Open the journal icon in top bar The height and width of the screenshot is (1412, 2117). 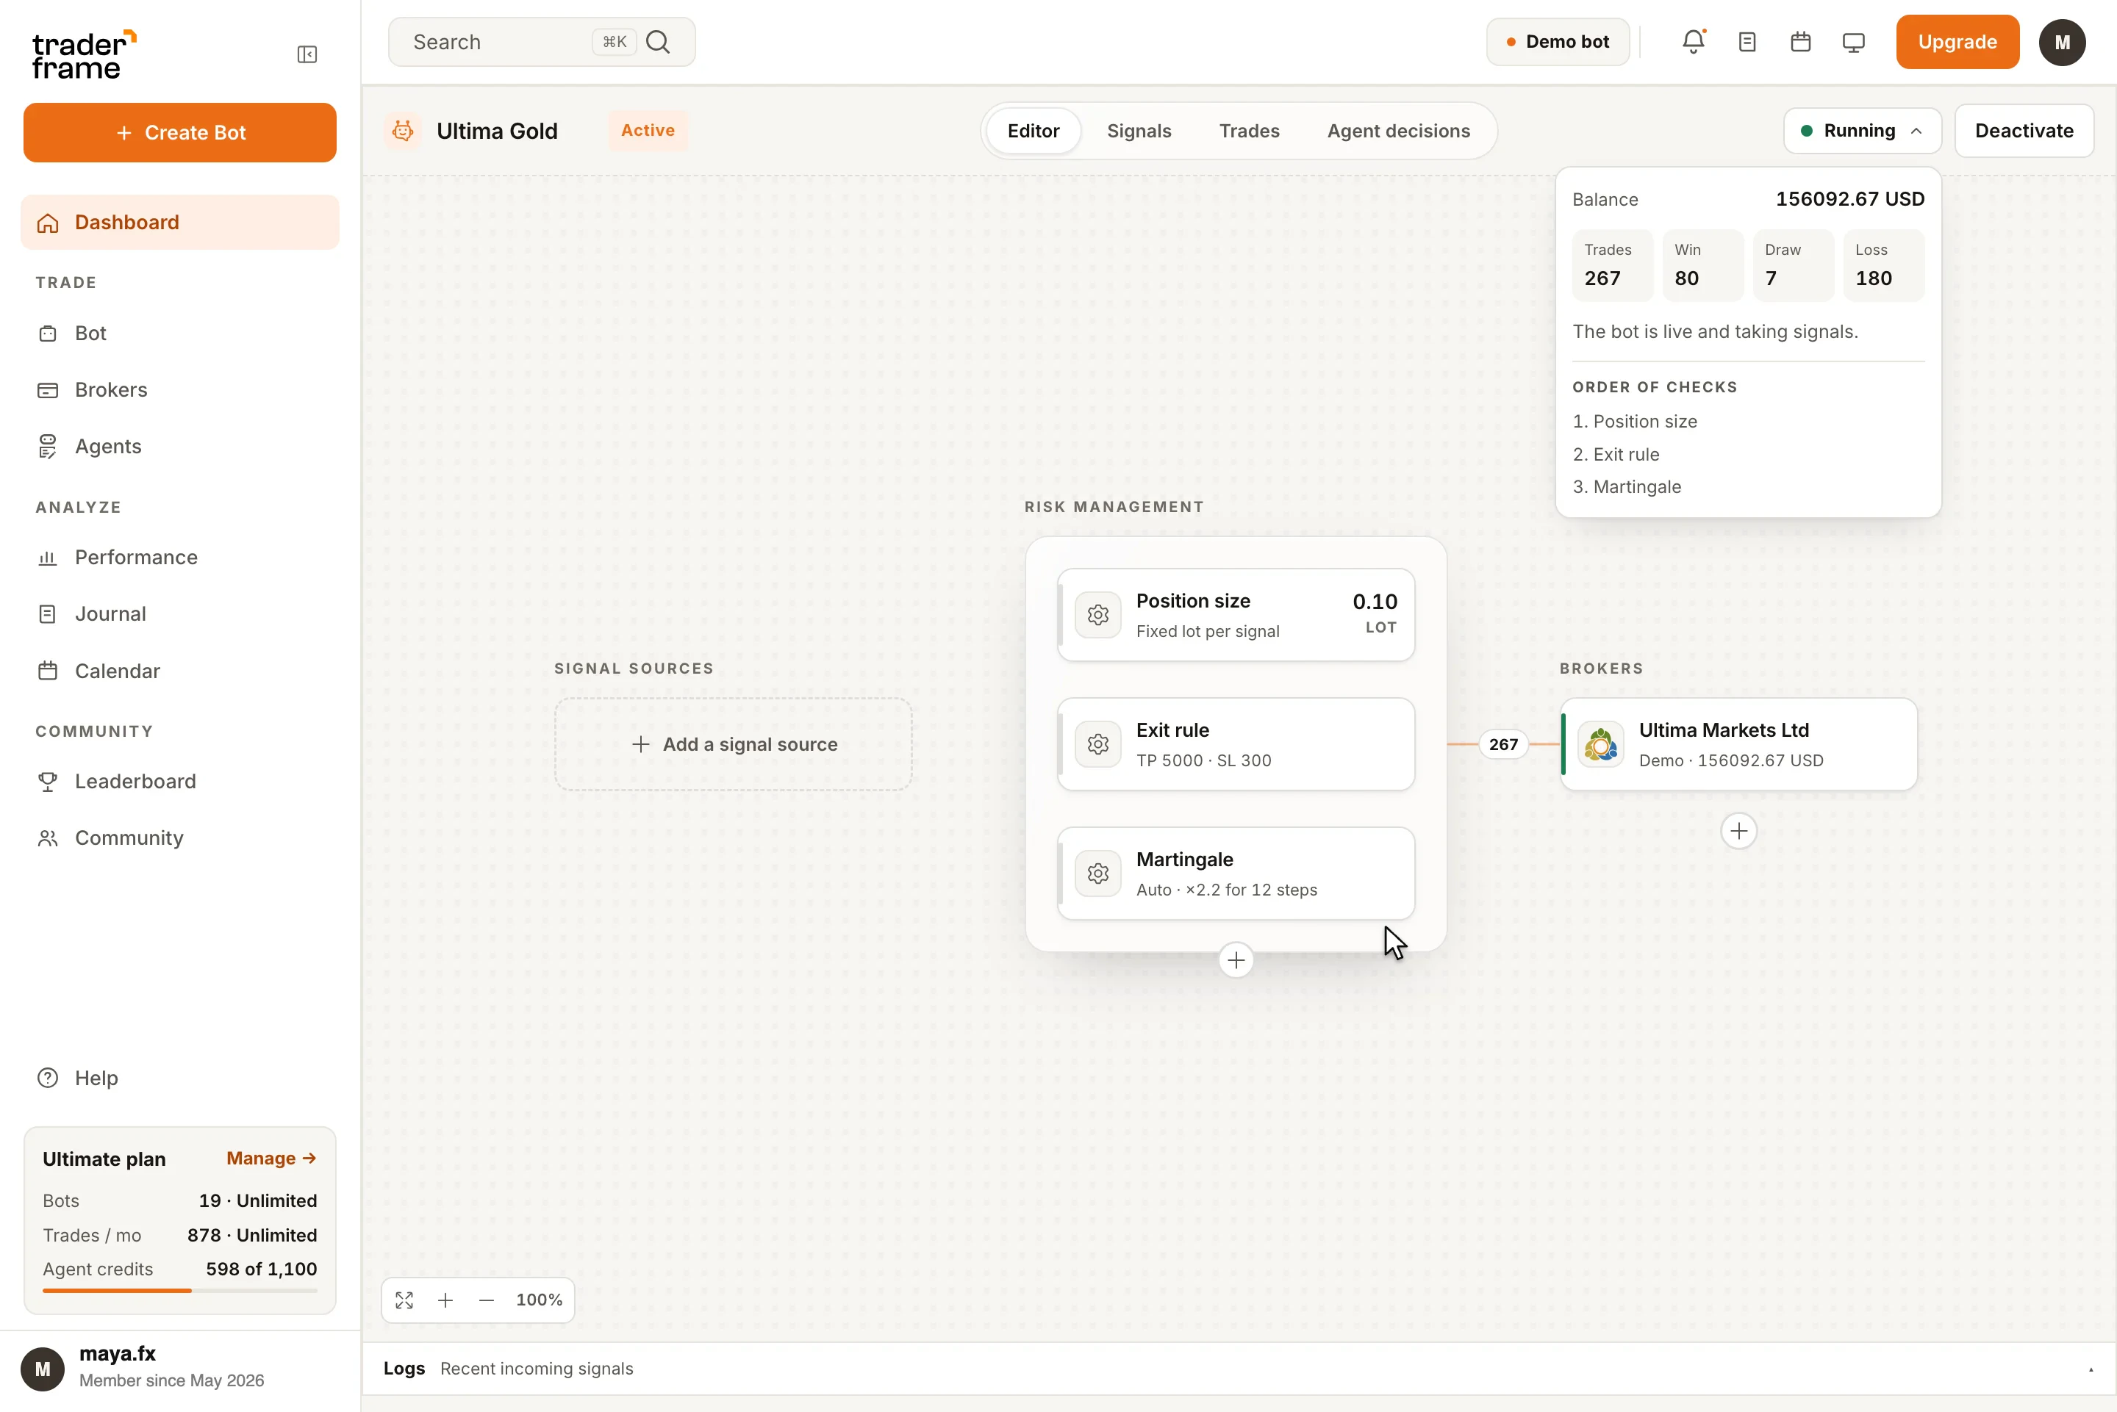click(1748, 43)
